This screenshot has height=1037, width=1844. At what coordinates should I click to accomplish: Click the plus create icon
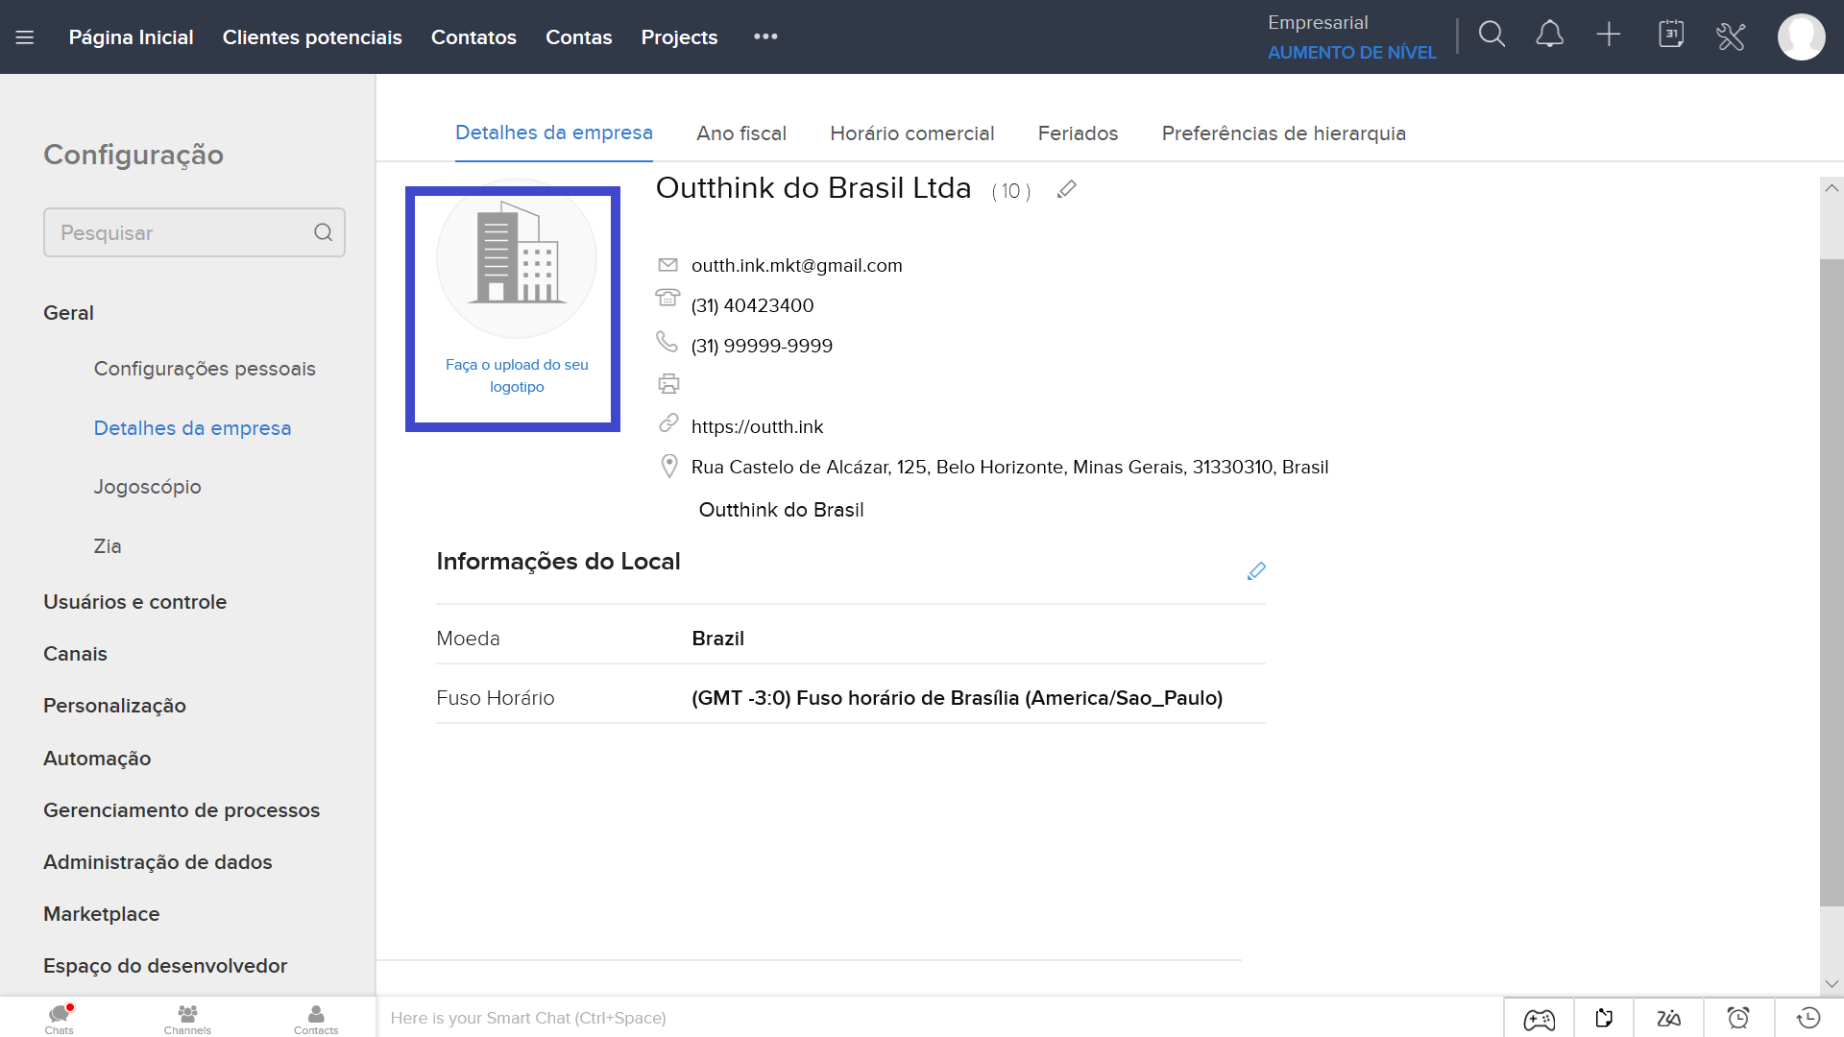1609,36
